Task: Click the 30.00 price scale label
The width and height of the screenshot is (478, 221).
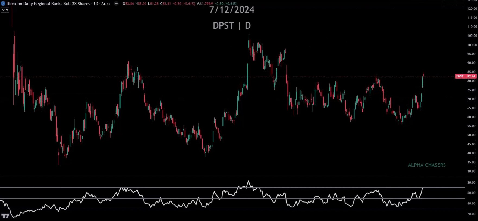Action: click(x=471, y=171)
